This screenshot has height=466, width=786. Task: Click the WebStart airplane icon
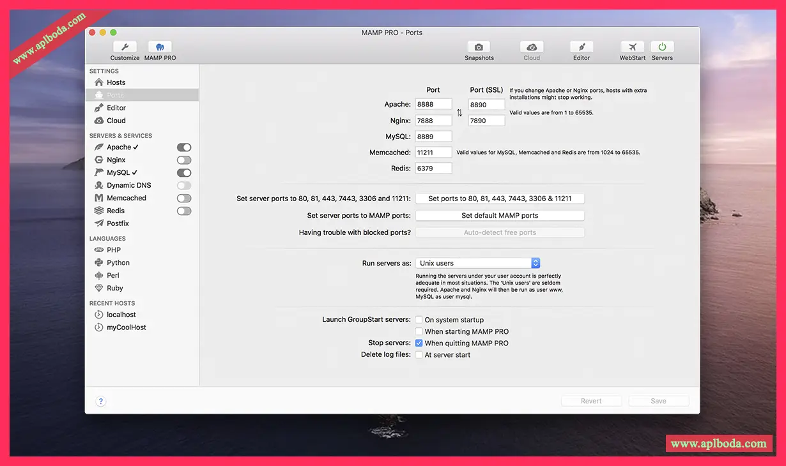[x=632, y=47]
